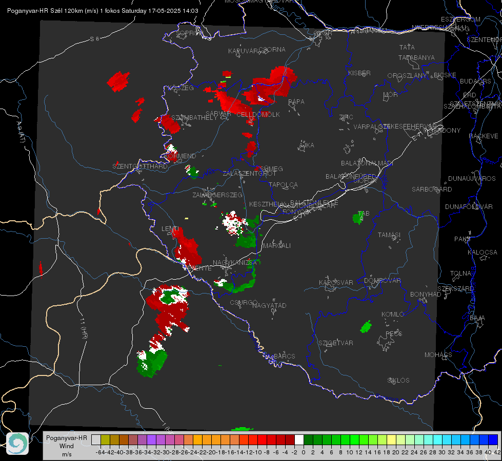Click the KOMLO city label
Viewport: 502px width, 461px height.
click(392, 315)
